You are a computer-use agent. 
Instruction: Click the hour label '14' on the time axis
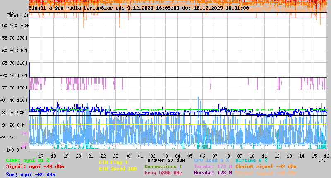(x=302, y=156)
